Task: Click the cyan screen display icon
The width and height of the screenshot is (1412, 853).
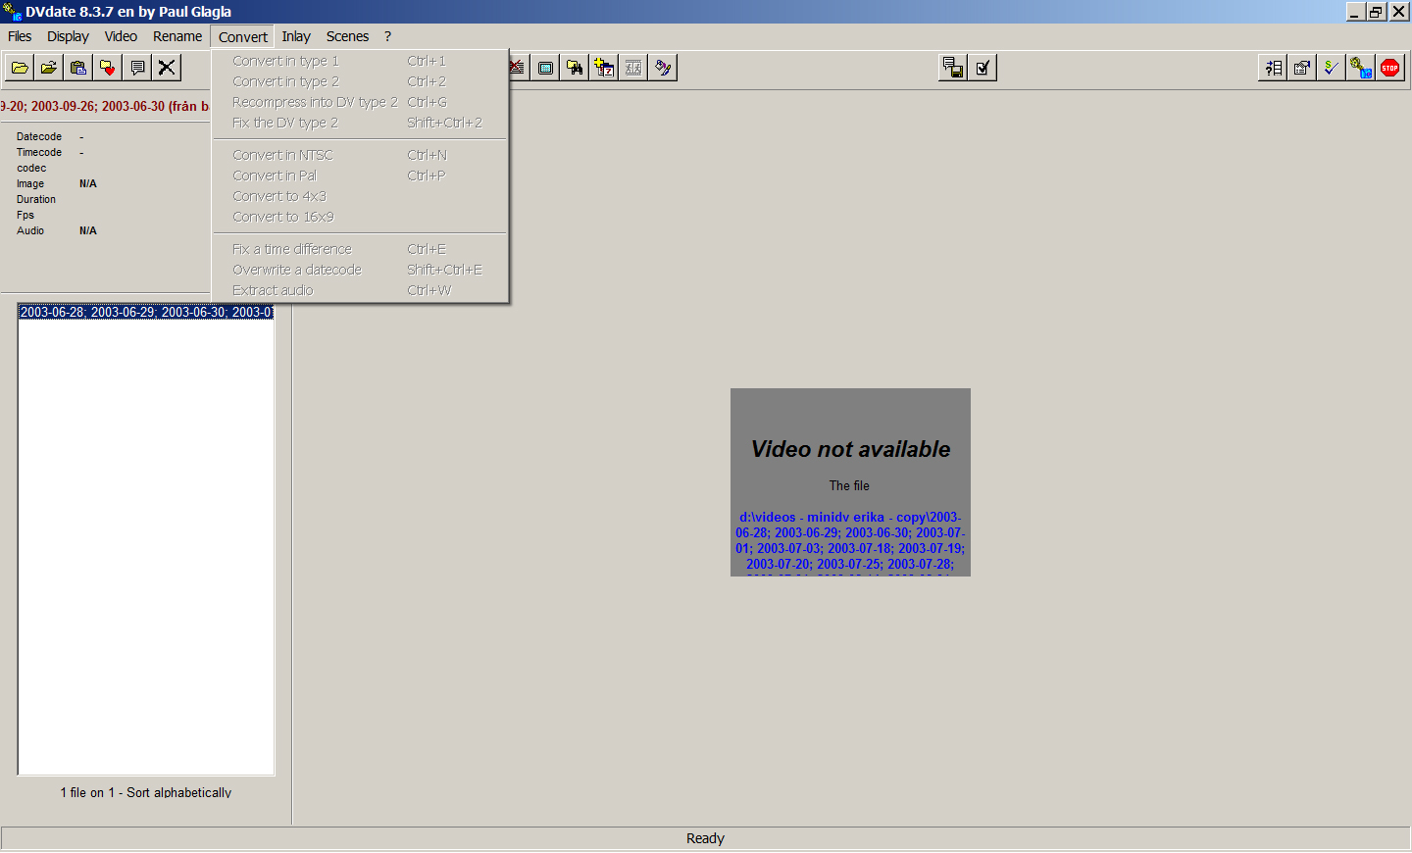Action: (545, 68)
